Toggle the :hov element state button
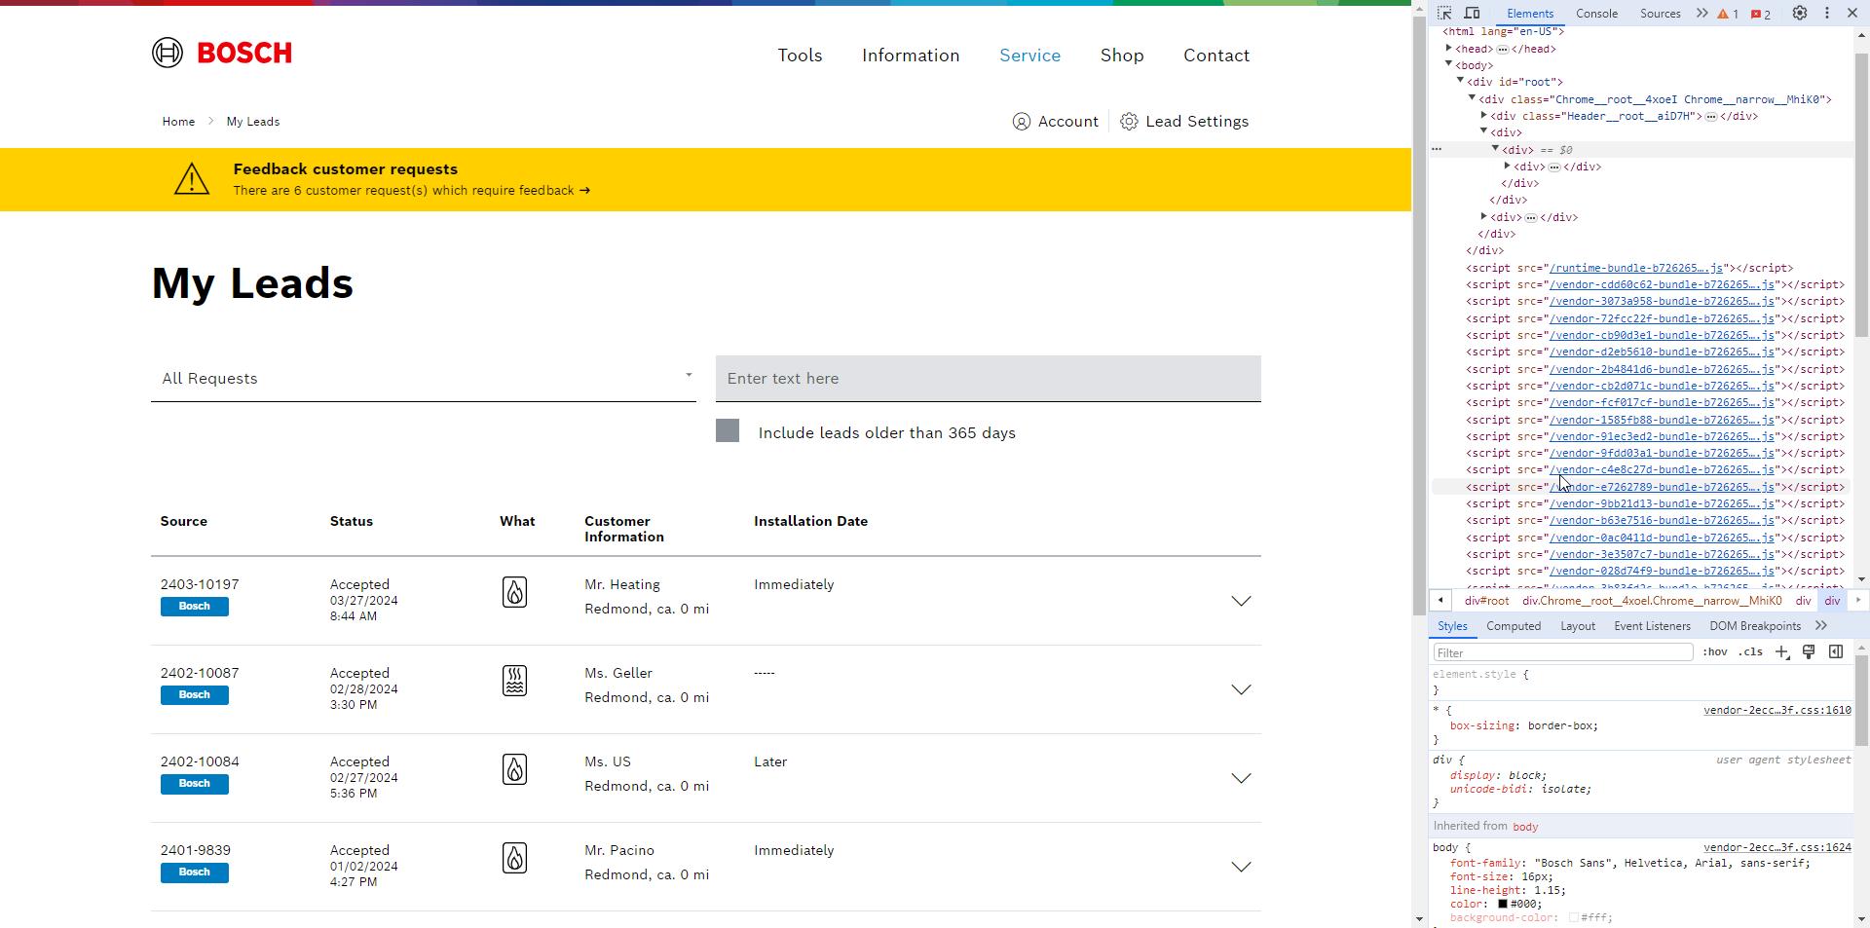 click(1715, 652)
